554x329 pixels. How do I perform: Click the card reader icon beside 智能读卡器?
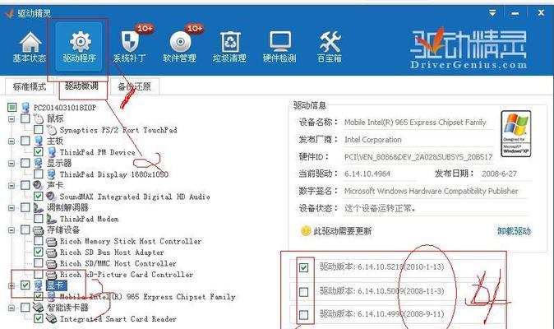coord(38,308)
